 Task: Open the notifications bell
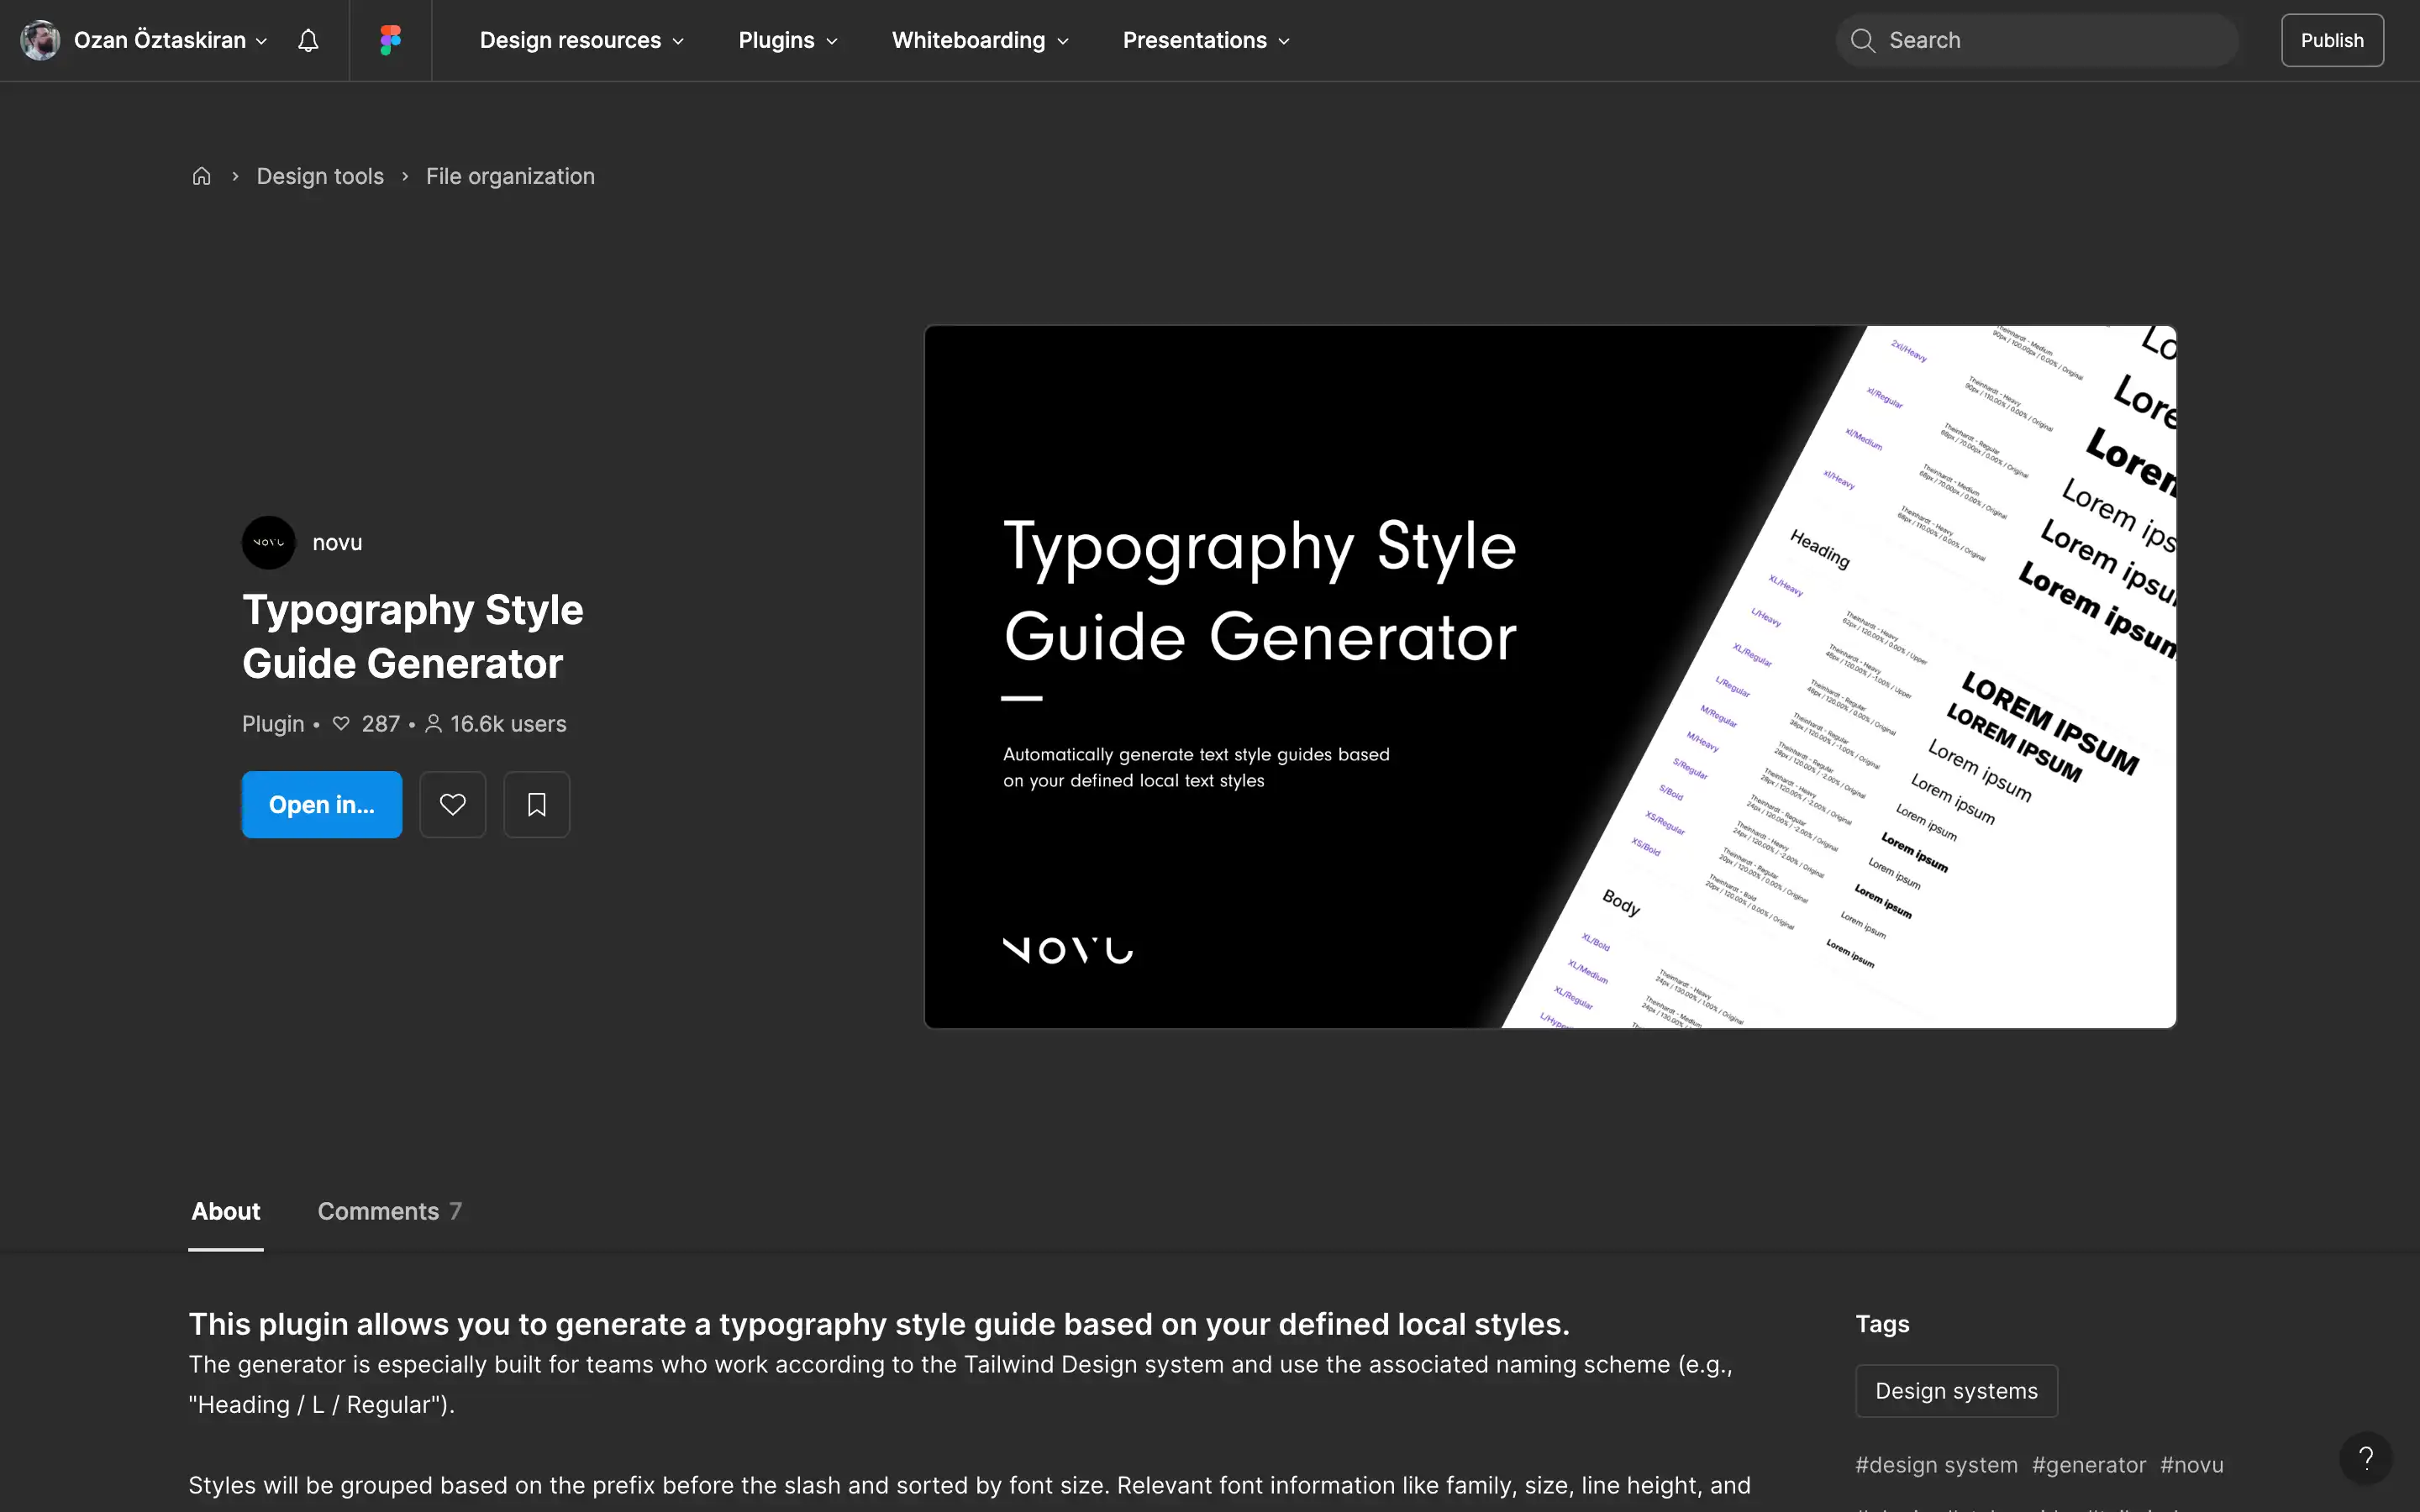tap(308, 40)
